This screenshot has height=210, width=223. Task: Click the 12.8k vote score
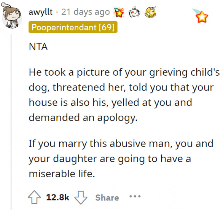tap(57, 197)
